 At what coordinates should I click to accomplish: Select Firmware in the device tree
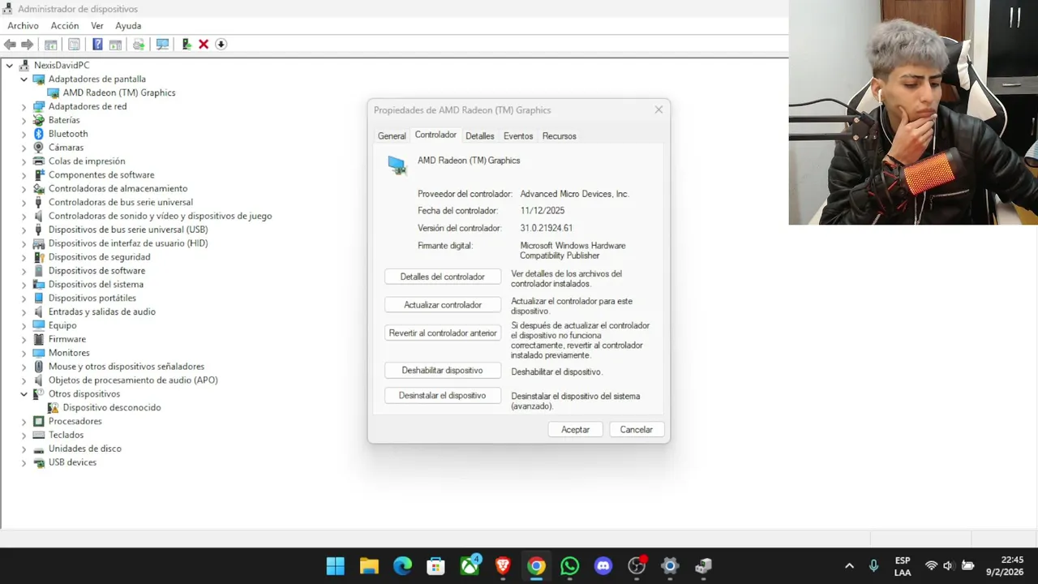[x=67, y=340]
